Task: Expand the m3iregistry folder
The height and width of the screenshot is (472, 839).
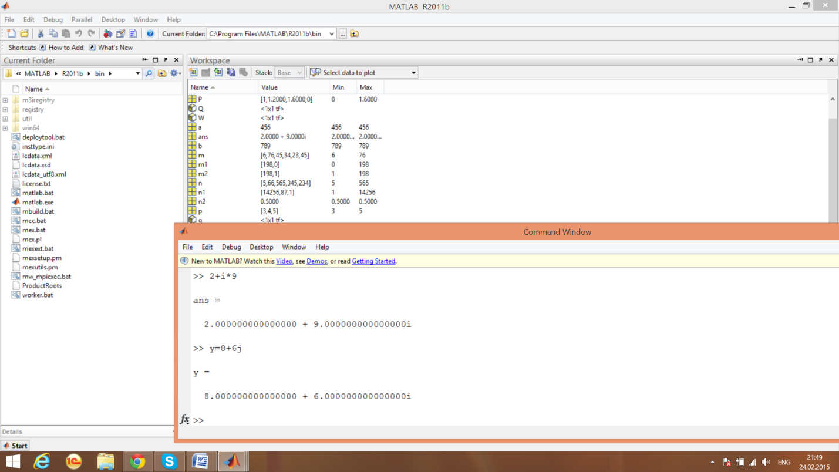Action: tap(5, 100)
